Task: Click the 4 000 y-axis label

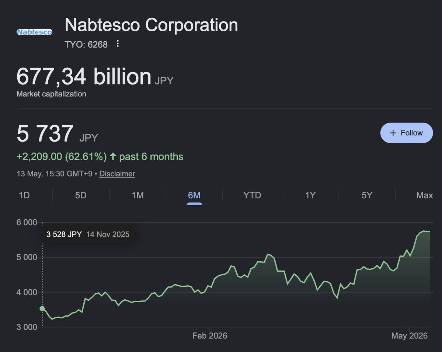Action: (x=27, y=292)
